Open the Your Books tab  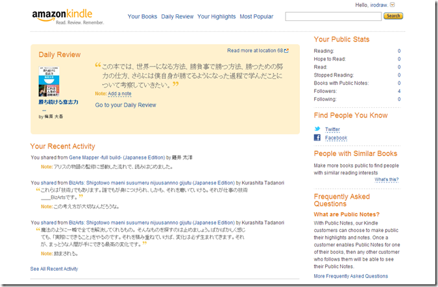click(x=142, y=17)
